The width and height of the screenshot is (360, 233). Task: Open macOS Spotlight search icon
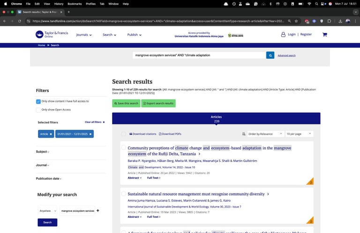coord(316,4)
